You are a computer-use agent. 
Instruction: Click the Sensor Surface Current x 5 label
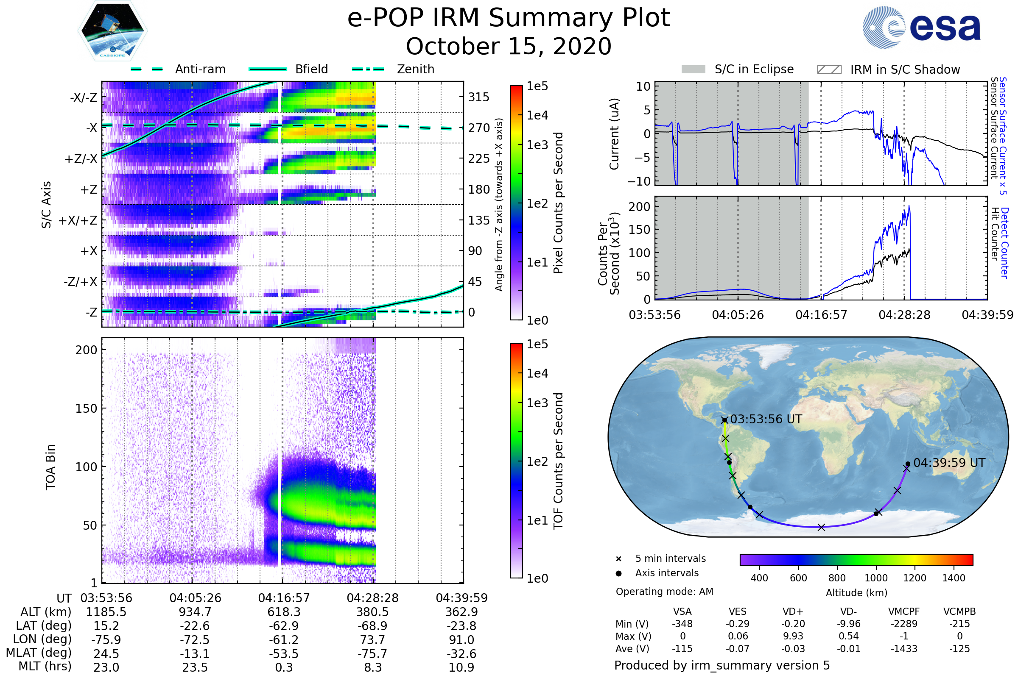click(x=1002, y=136)
